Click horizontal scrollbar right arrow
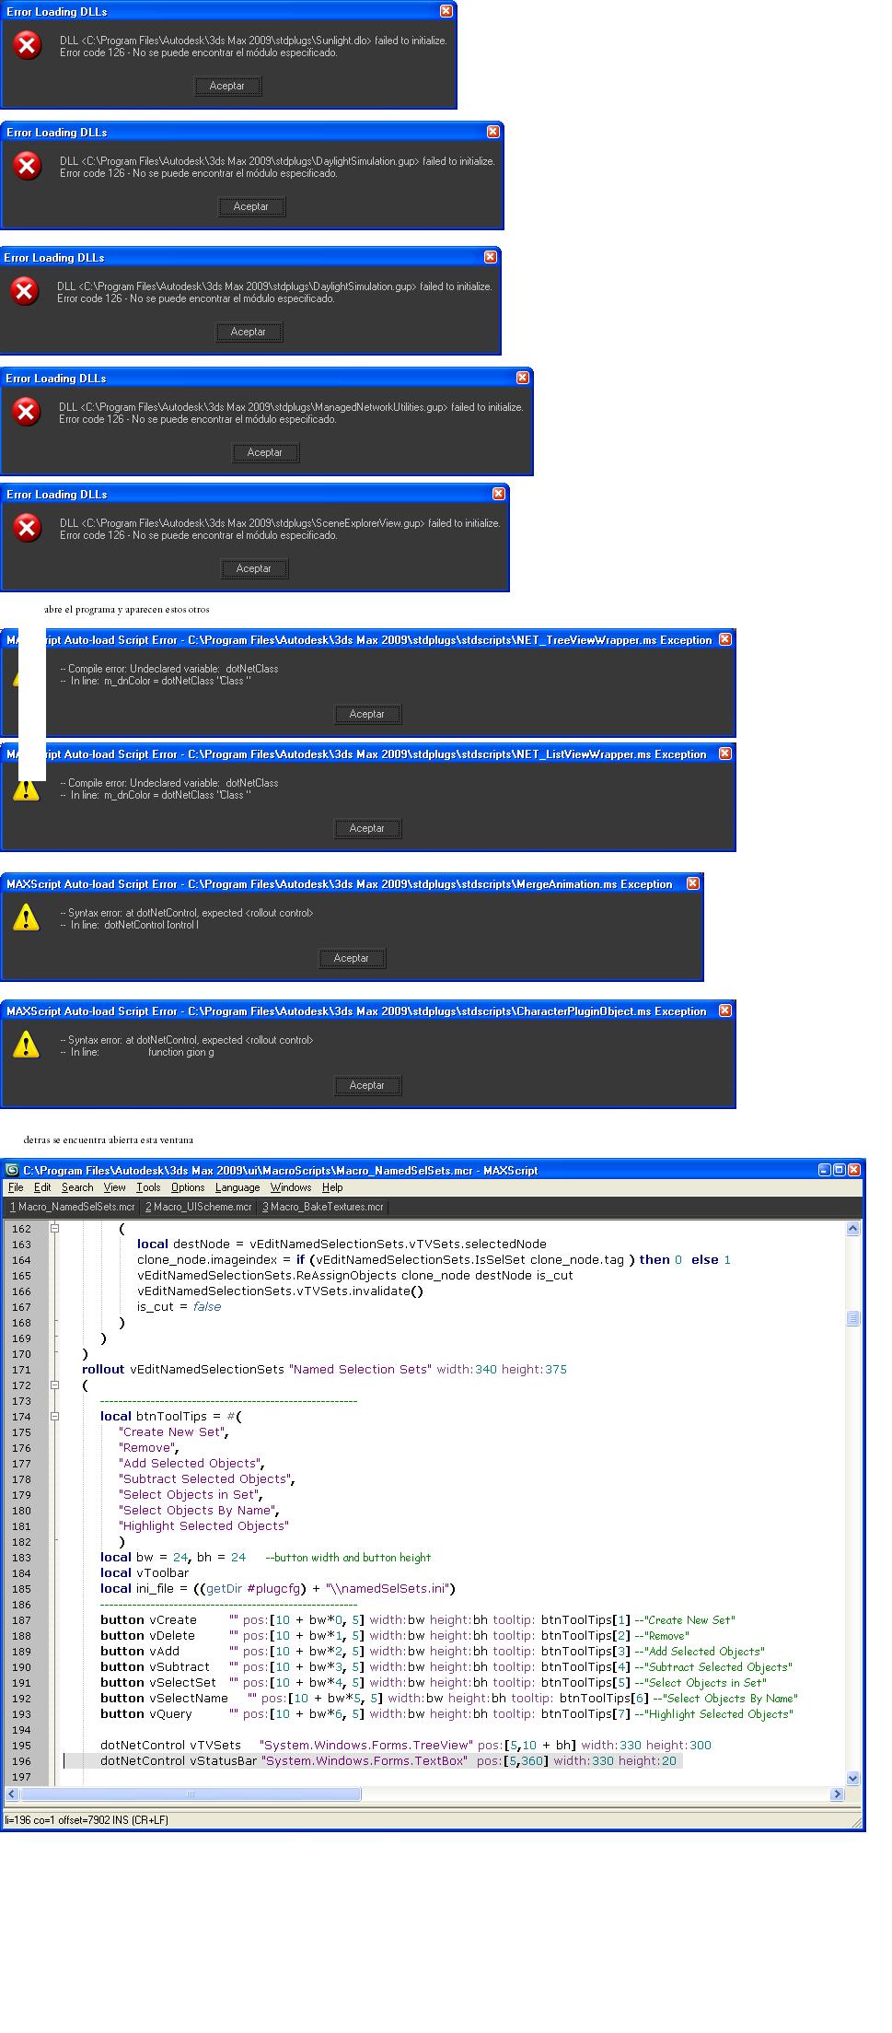 click(x=837, y=1793)
